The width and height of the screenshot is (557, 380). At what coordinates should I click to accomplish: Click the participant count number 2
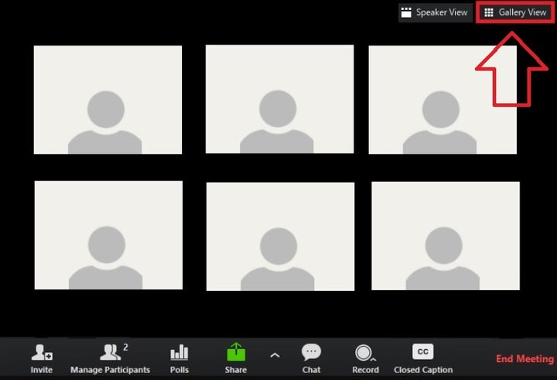(126, 347)
